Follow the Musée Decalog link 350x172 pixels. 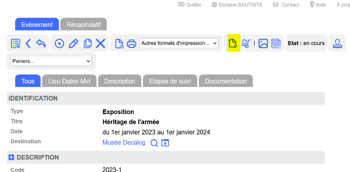124,143
